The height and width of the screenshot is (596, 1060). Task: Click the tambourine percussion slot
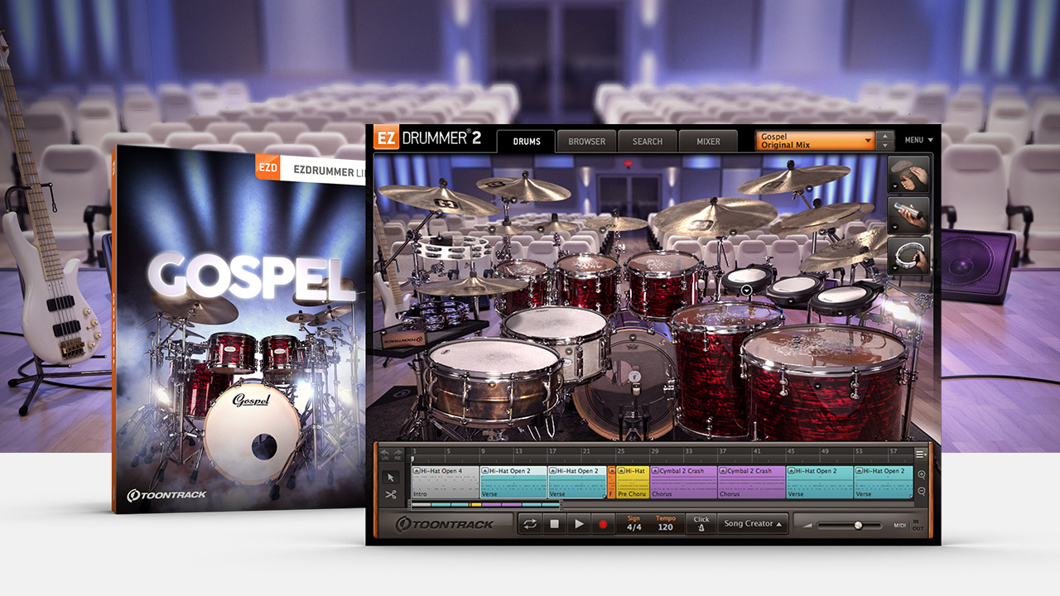coord(908,256)
